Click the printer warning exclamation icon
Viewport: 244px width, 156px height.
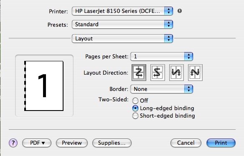point(180,11)
